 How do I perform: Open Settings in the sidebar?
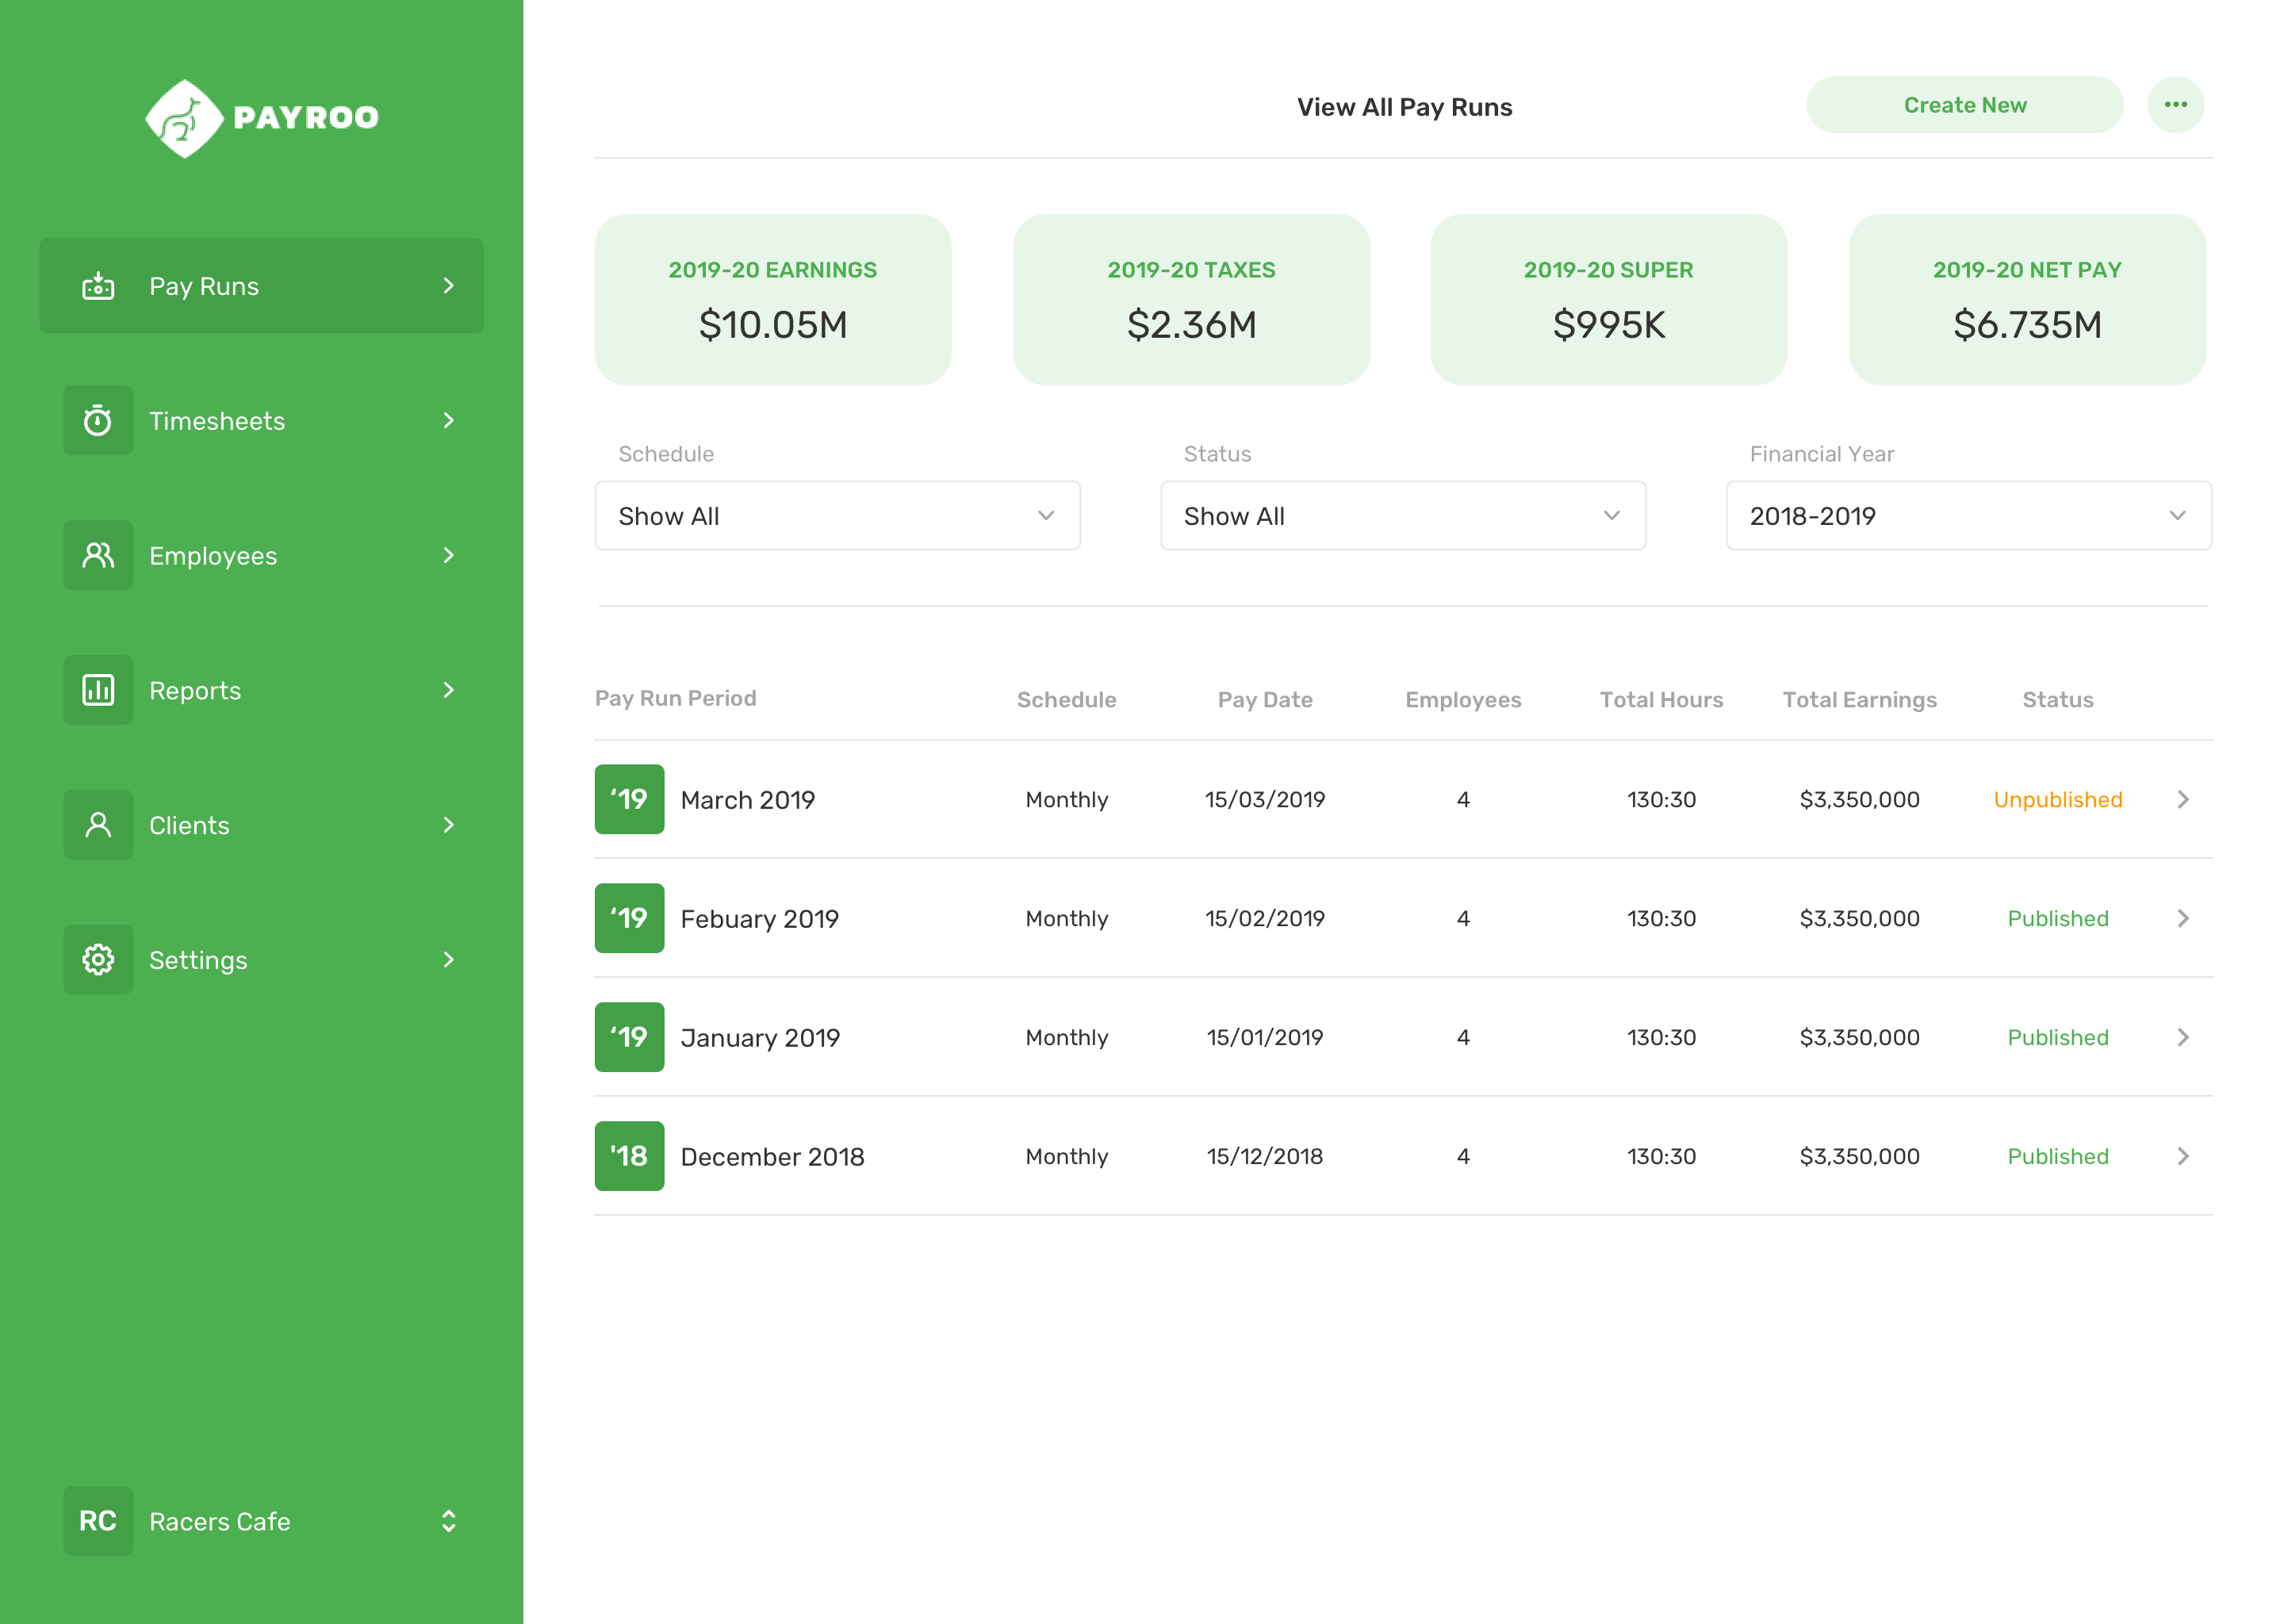pyautogui.click(x=262, y=960)
